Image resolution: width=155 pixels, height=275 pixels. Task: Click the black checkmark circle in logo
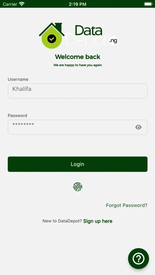tap(52, 39)
